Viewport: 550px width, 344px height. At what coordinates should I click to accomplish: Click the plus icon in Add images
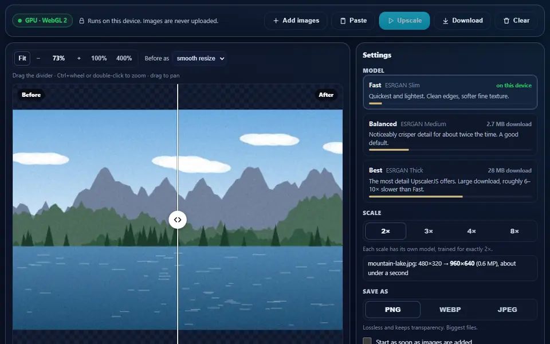[x=276, y=21]
